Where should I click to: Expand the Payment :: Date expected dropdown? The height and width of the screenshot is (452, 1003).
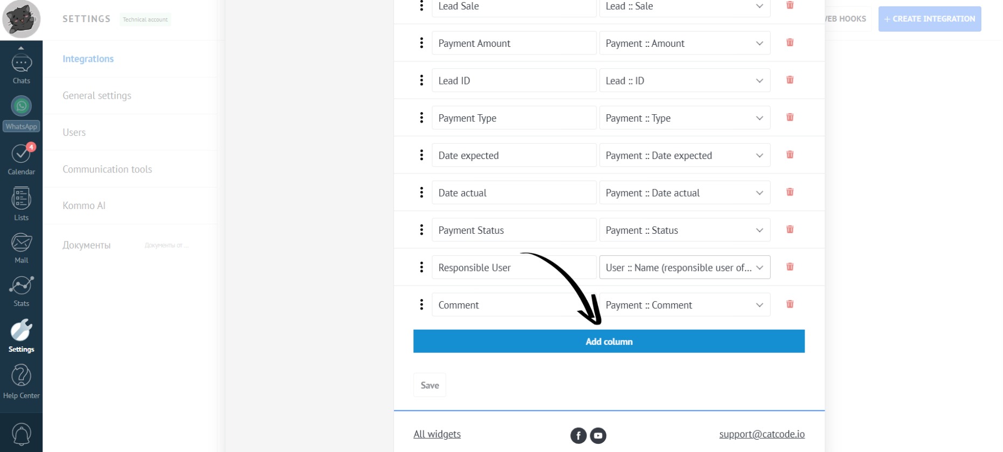coord(684,155)
